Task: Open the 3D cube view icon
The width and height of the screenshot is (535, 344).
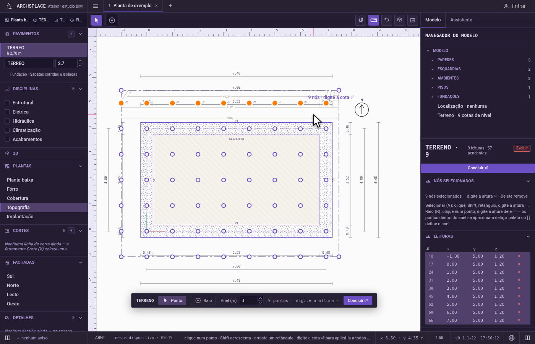Action: click(400, 20)
